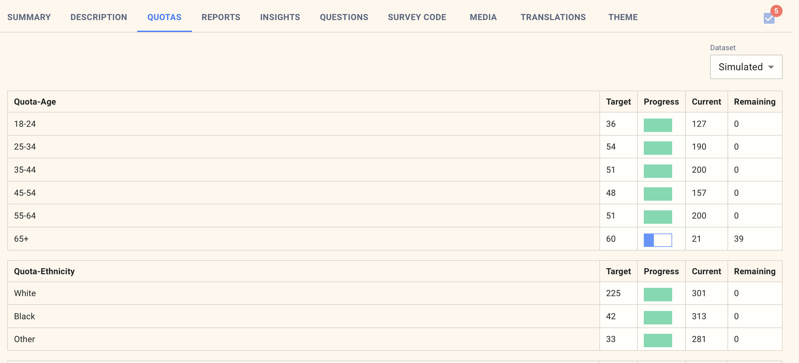Image resolution: width=799 pixels, height=363 pixels.
Task: Open the Dataset Simulated dropdown
Action: (x=745, y=67)
